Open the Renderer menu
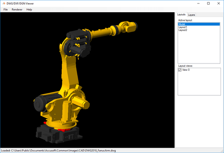The width and height of the screenshot is (224, 153). (x=17, y=10)
